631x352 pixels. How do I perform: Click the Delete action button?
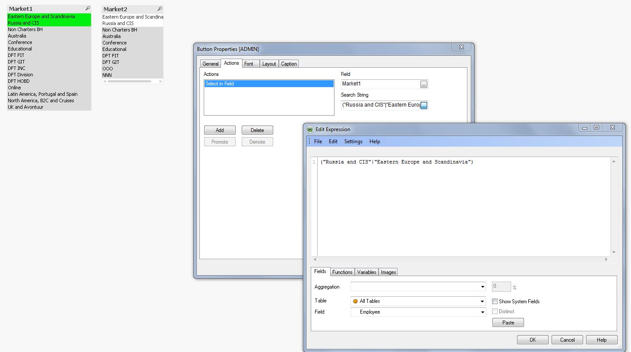[x=257, y=130]
